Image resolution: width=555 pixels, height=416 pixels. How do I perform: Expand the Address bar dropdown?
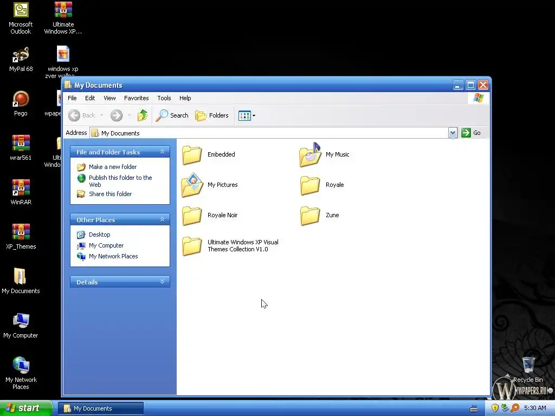453,133
